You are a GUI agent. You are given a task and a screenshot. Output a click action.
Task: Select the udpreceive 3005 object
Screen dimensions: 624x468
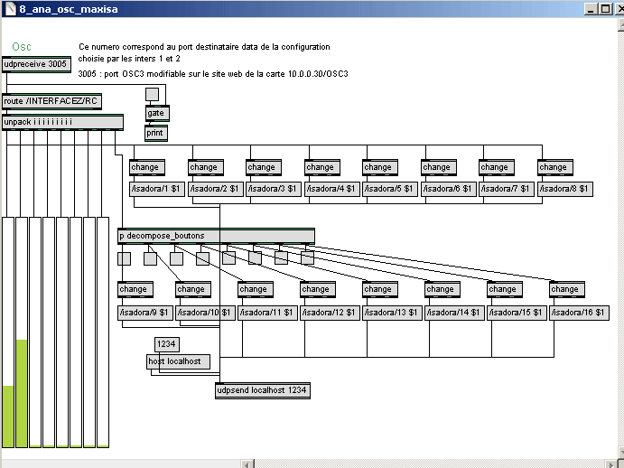click(x=35, y=64)
